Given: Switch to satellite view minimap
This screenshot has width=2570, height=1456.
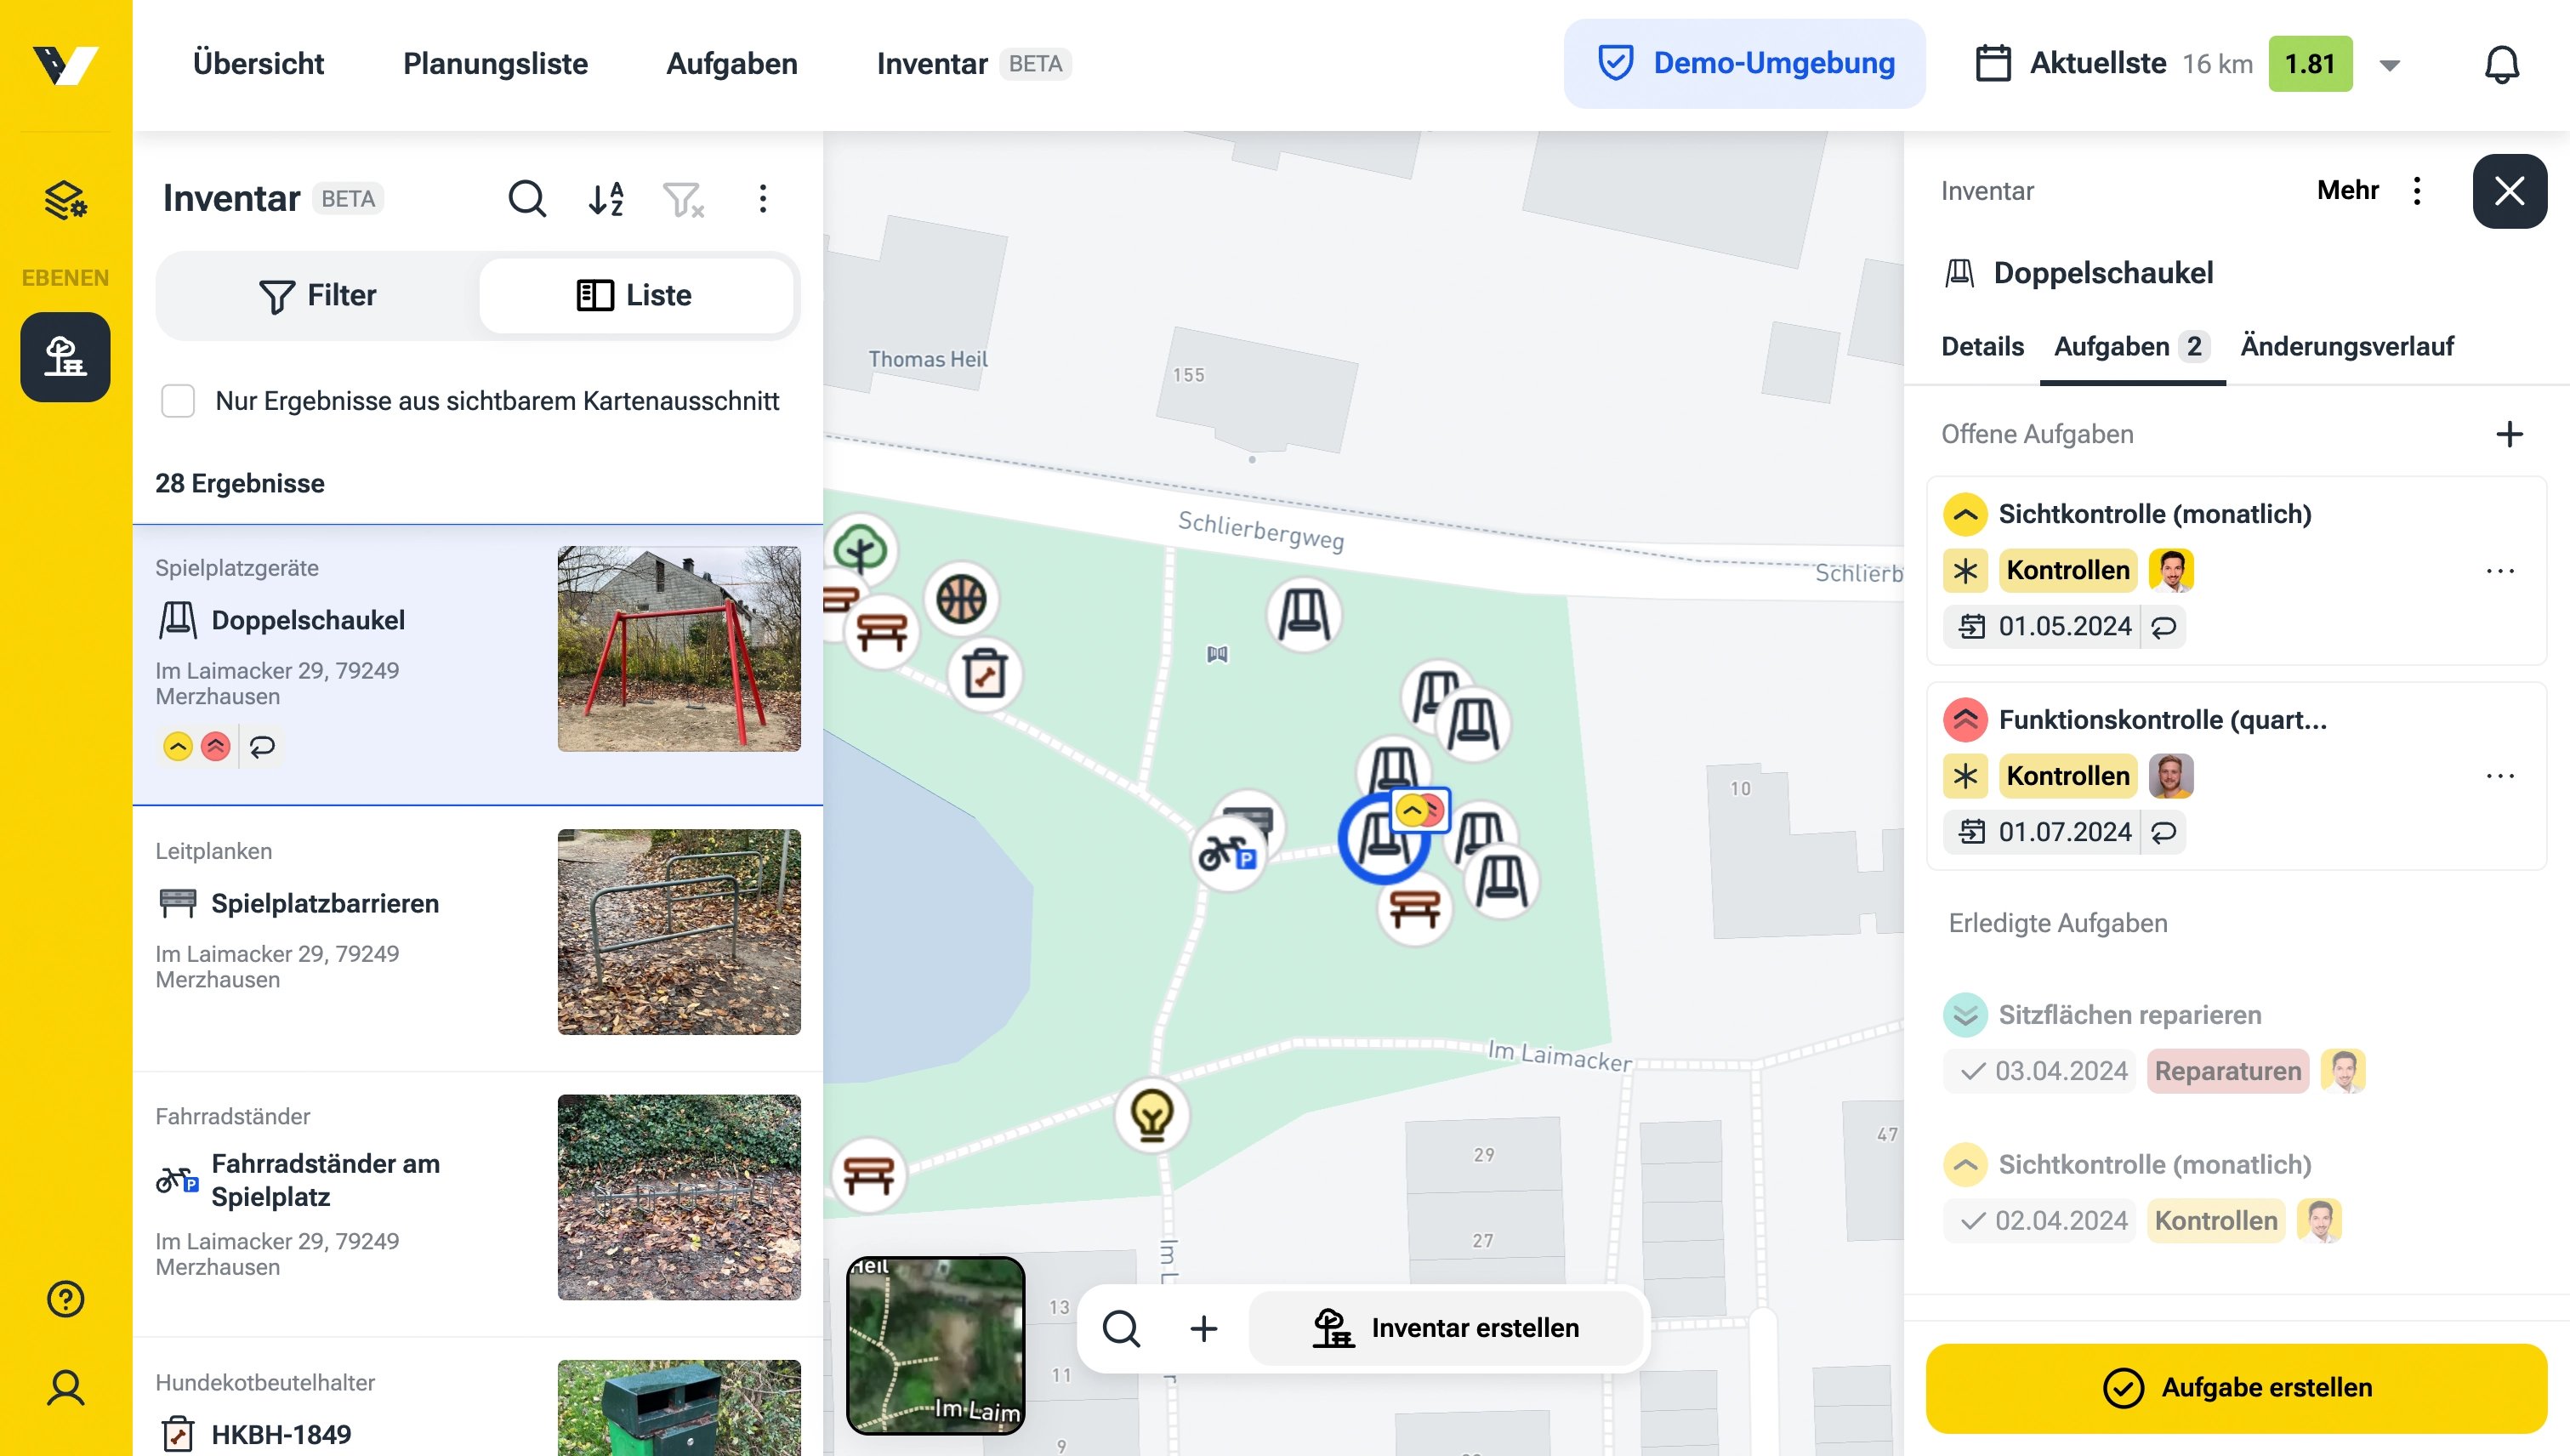Looking at the screenshot, I should (935, 1345).
